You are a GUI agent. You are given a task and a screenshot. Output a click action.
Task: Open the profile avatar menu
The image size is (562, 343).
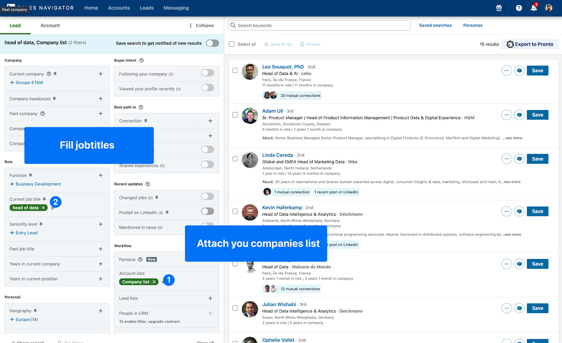click(x=549, y=8)
